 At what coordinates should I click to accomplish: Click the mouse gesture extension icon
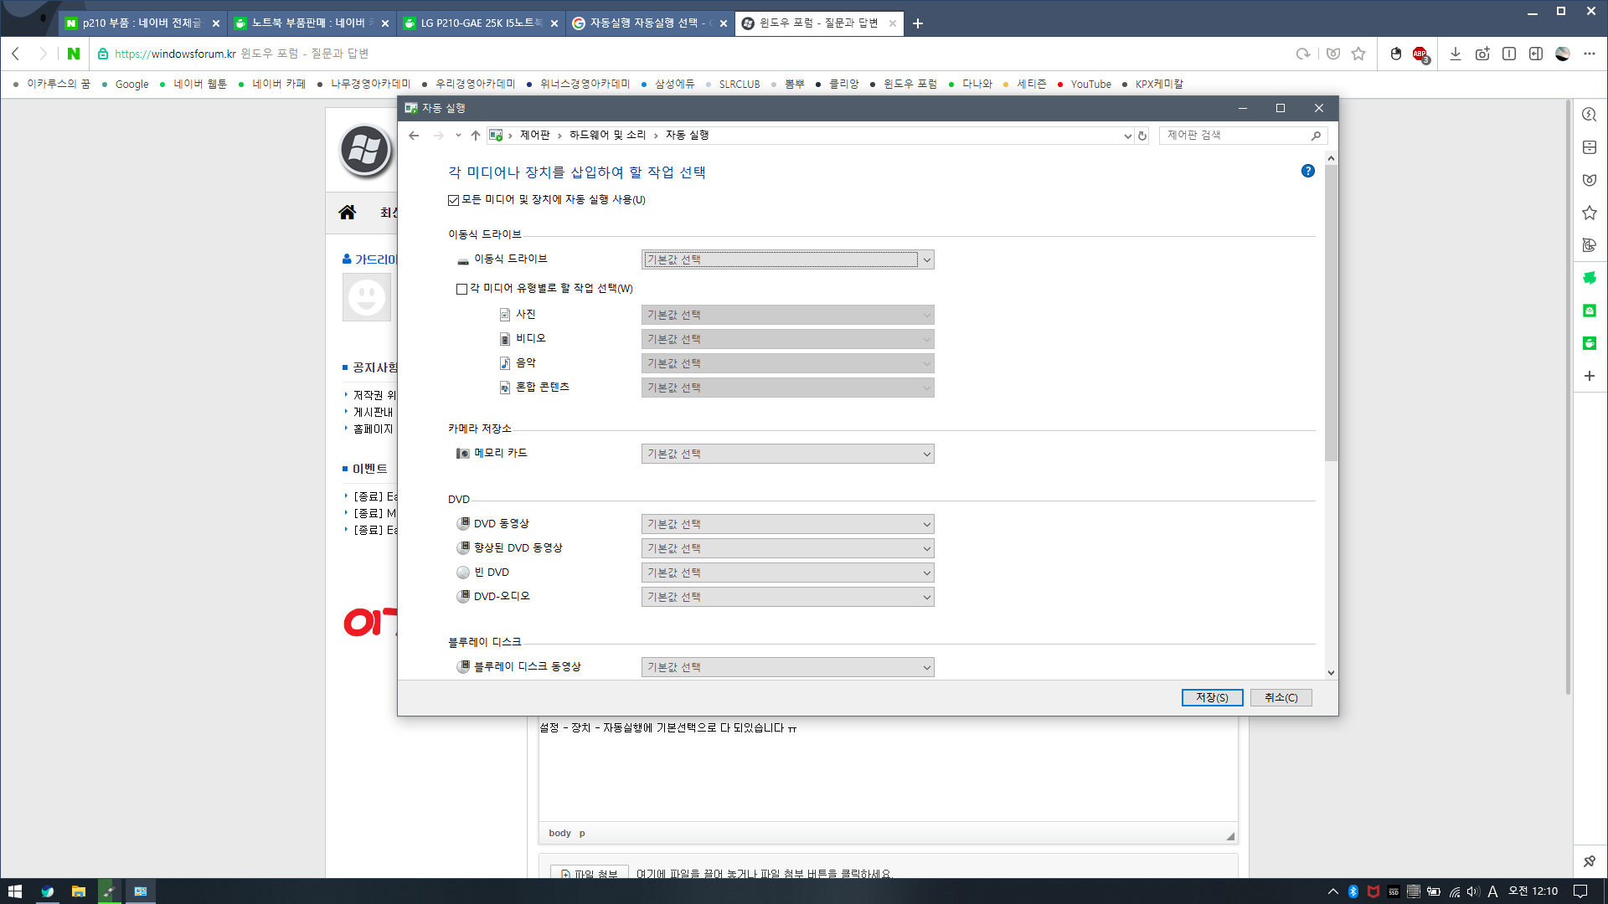[x=1395, y=54]
